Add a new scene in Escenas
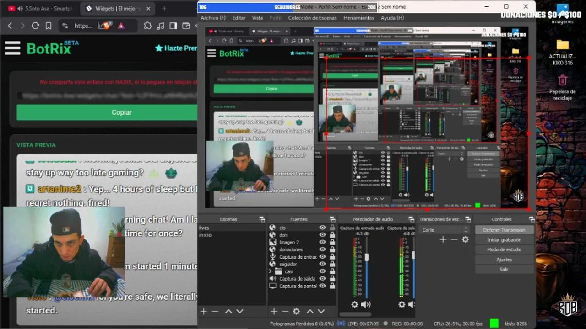The height and width of the screenshot is (329, 586). [x=204, y=311]
